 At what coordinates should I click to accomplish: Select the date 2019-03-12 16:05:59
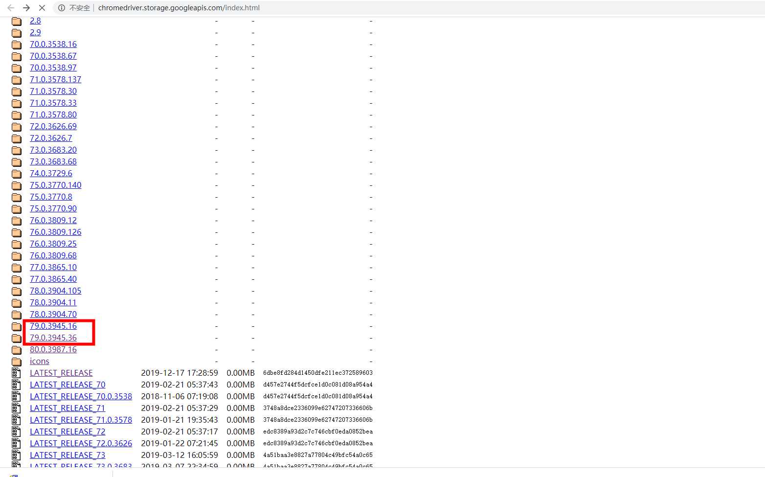[x=180, y=455]
